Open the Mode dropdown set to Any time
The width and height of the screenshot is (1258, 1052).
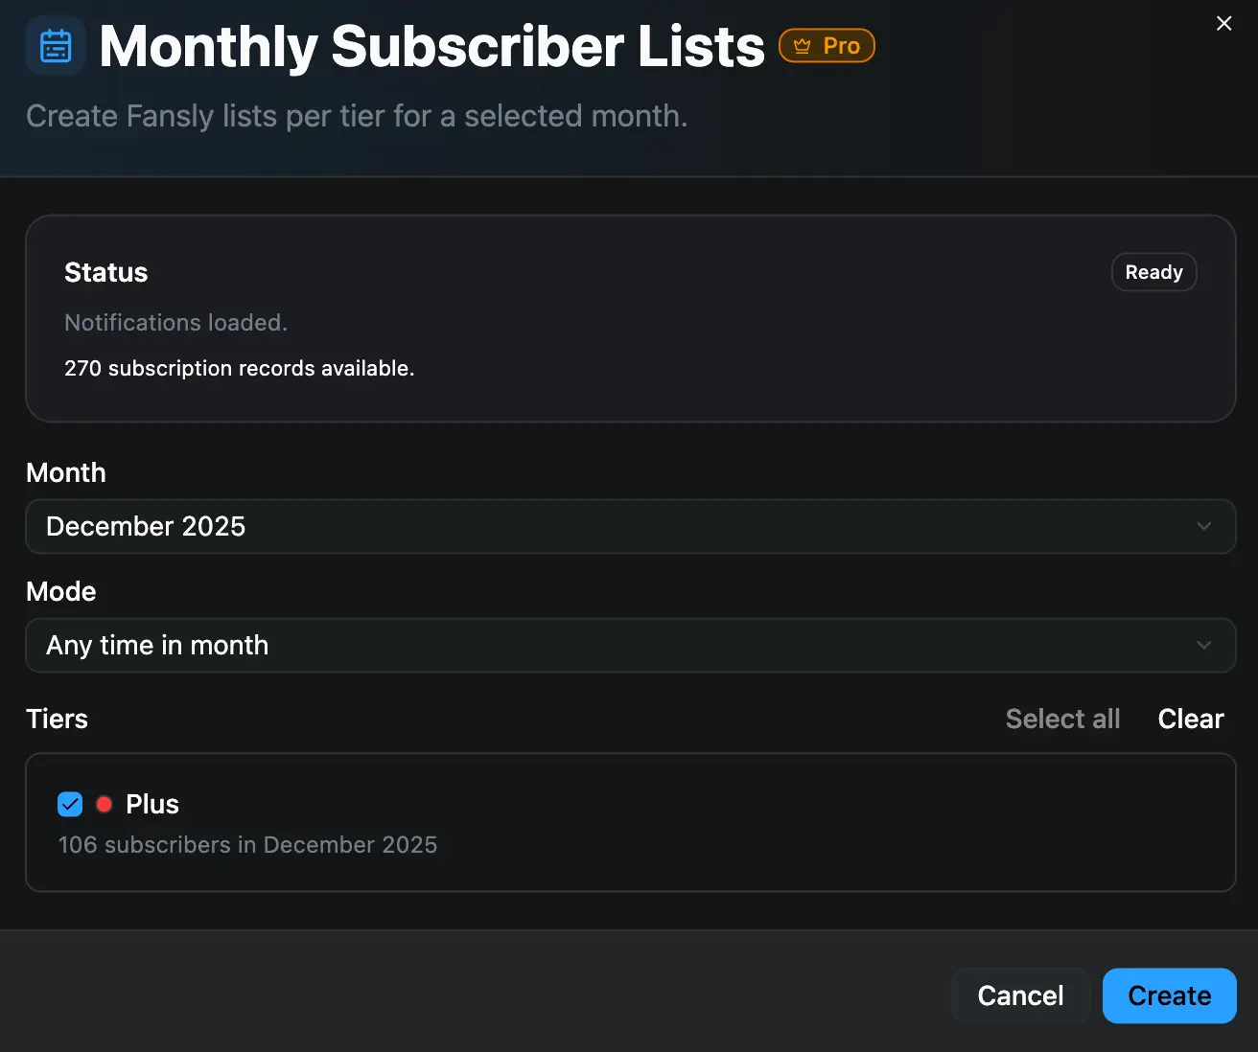pos(631,645)
